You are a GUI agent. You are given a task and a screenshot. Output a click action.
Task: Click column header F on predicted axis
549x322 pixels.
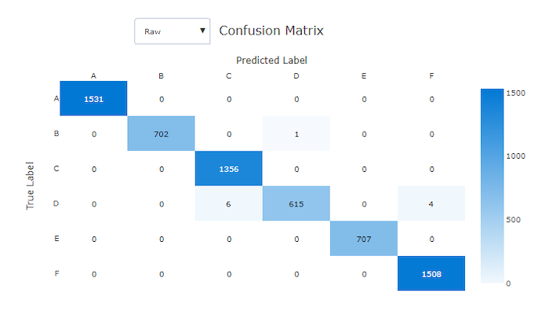coord(431,76)
